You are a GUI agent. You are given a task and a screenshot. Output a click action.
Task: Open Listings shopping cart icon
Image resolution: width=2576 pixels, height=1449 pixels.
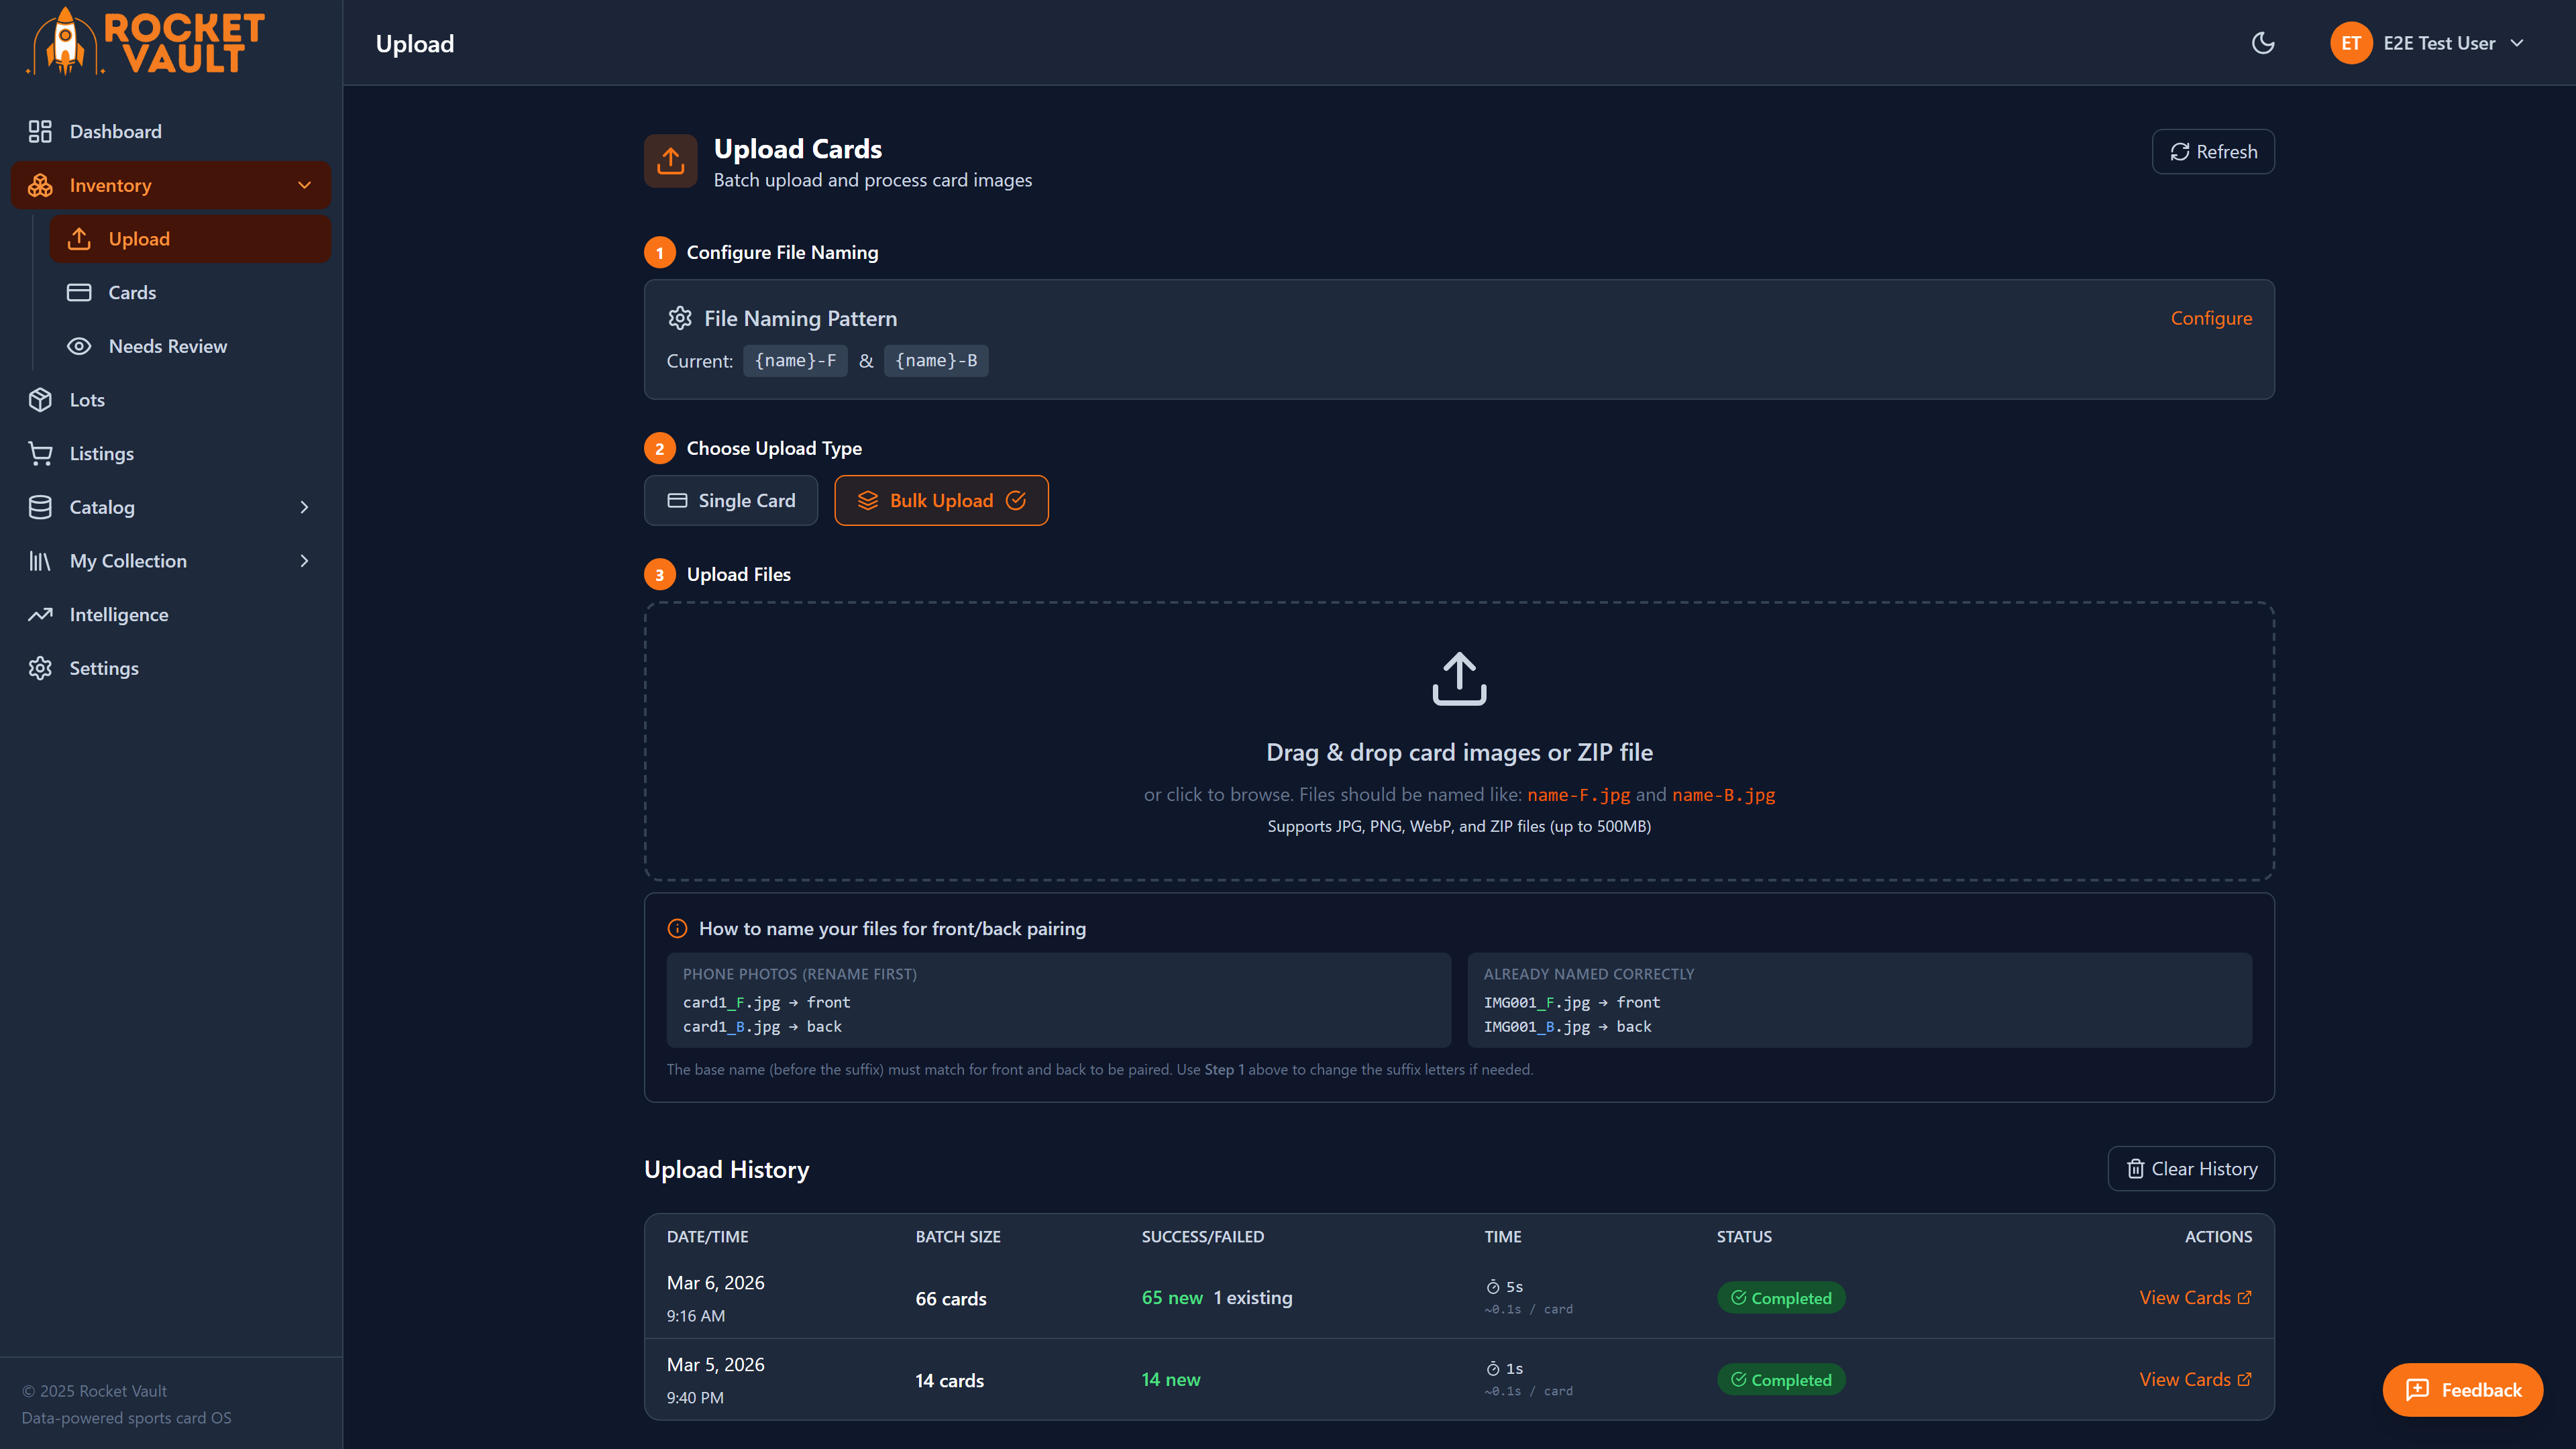40,453
